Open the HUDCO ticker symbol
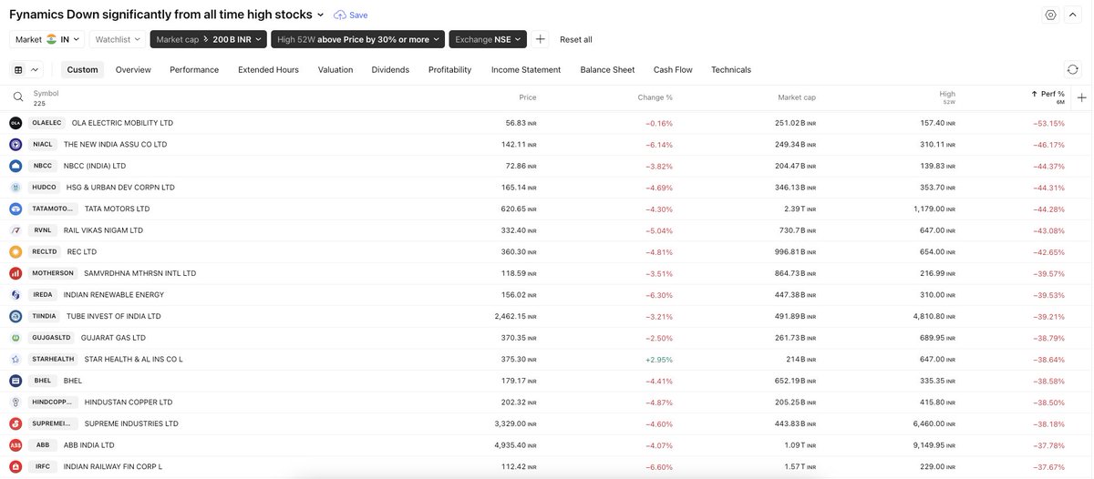1094x479 pixels. pos(45,187)
